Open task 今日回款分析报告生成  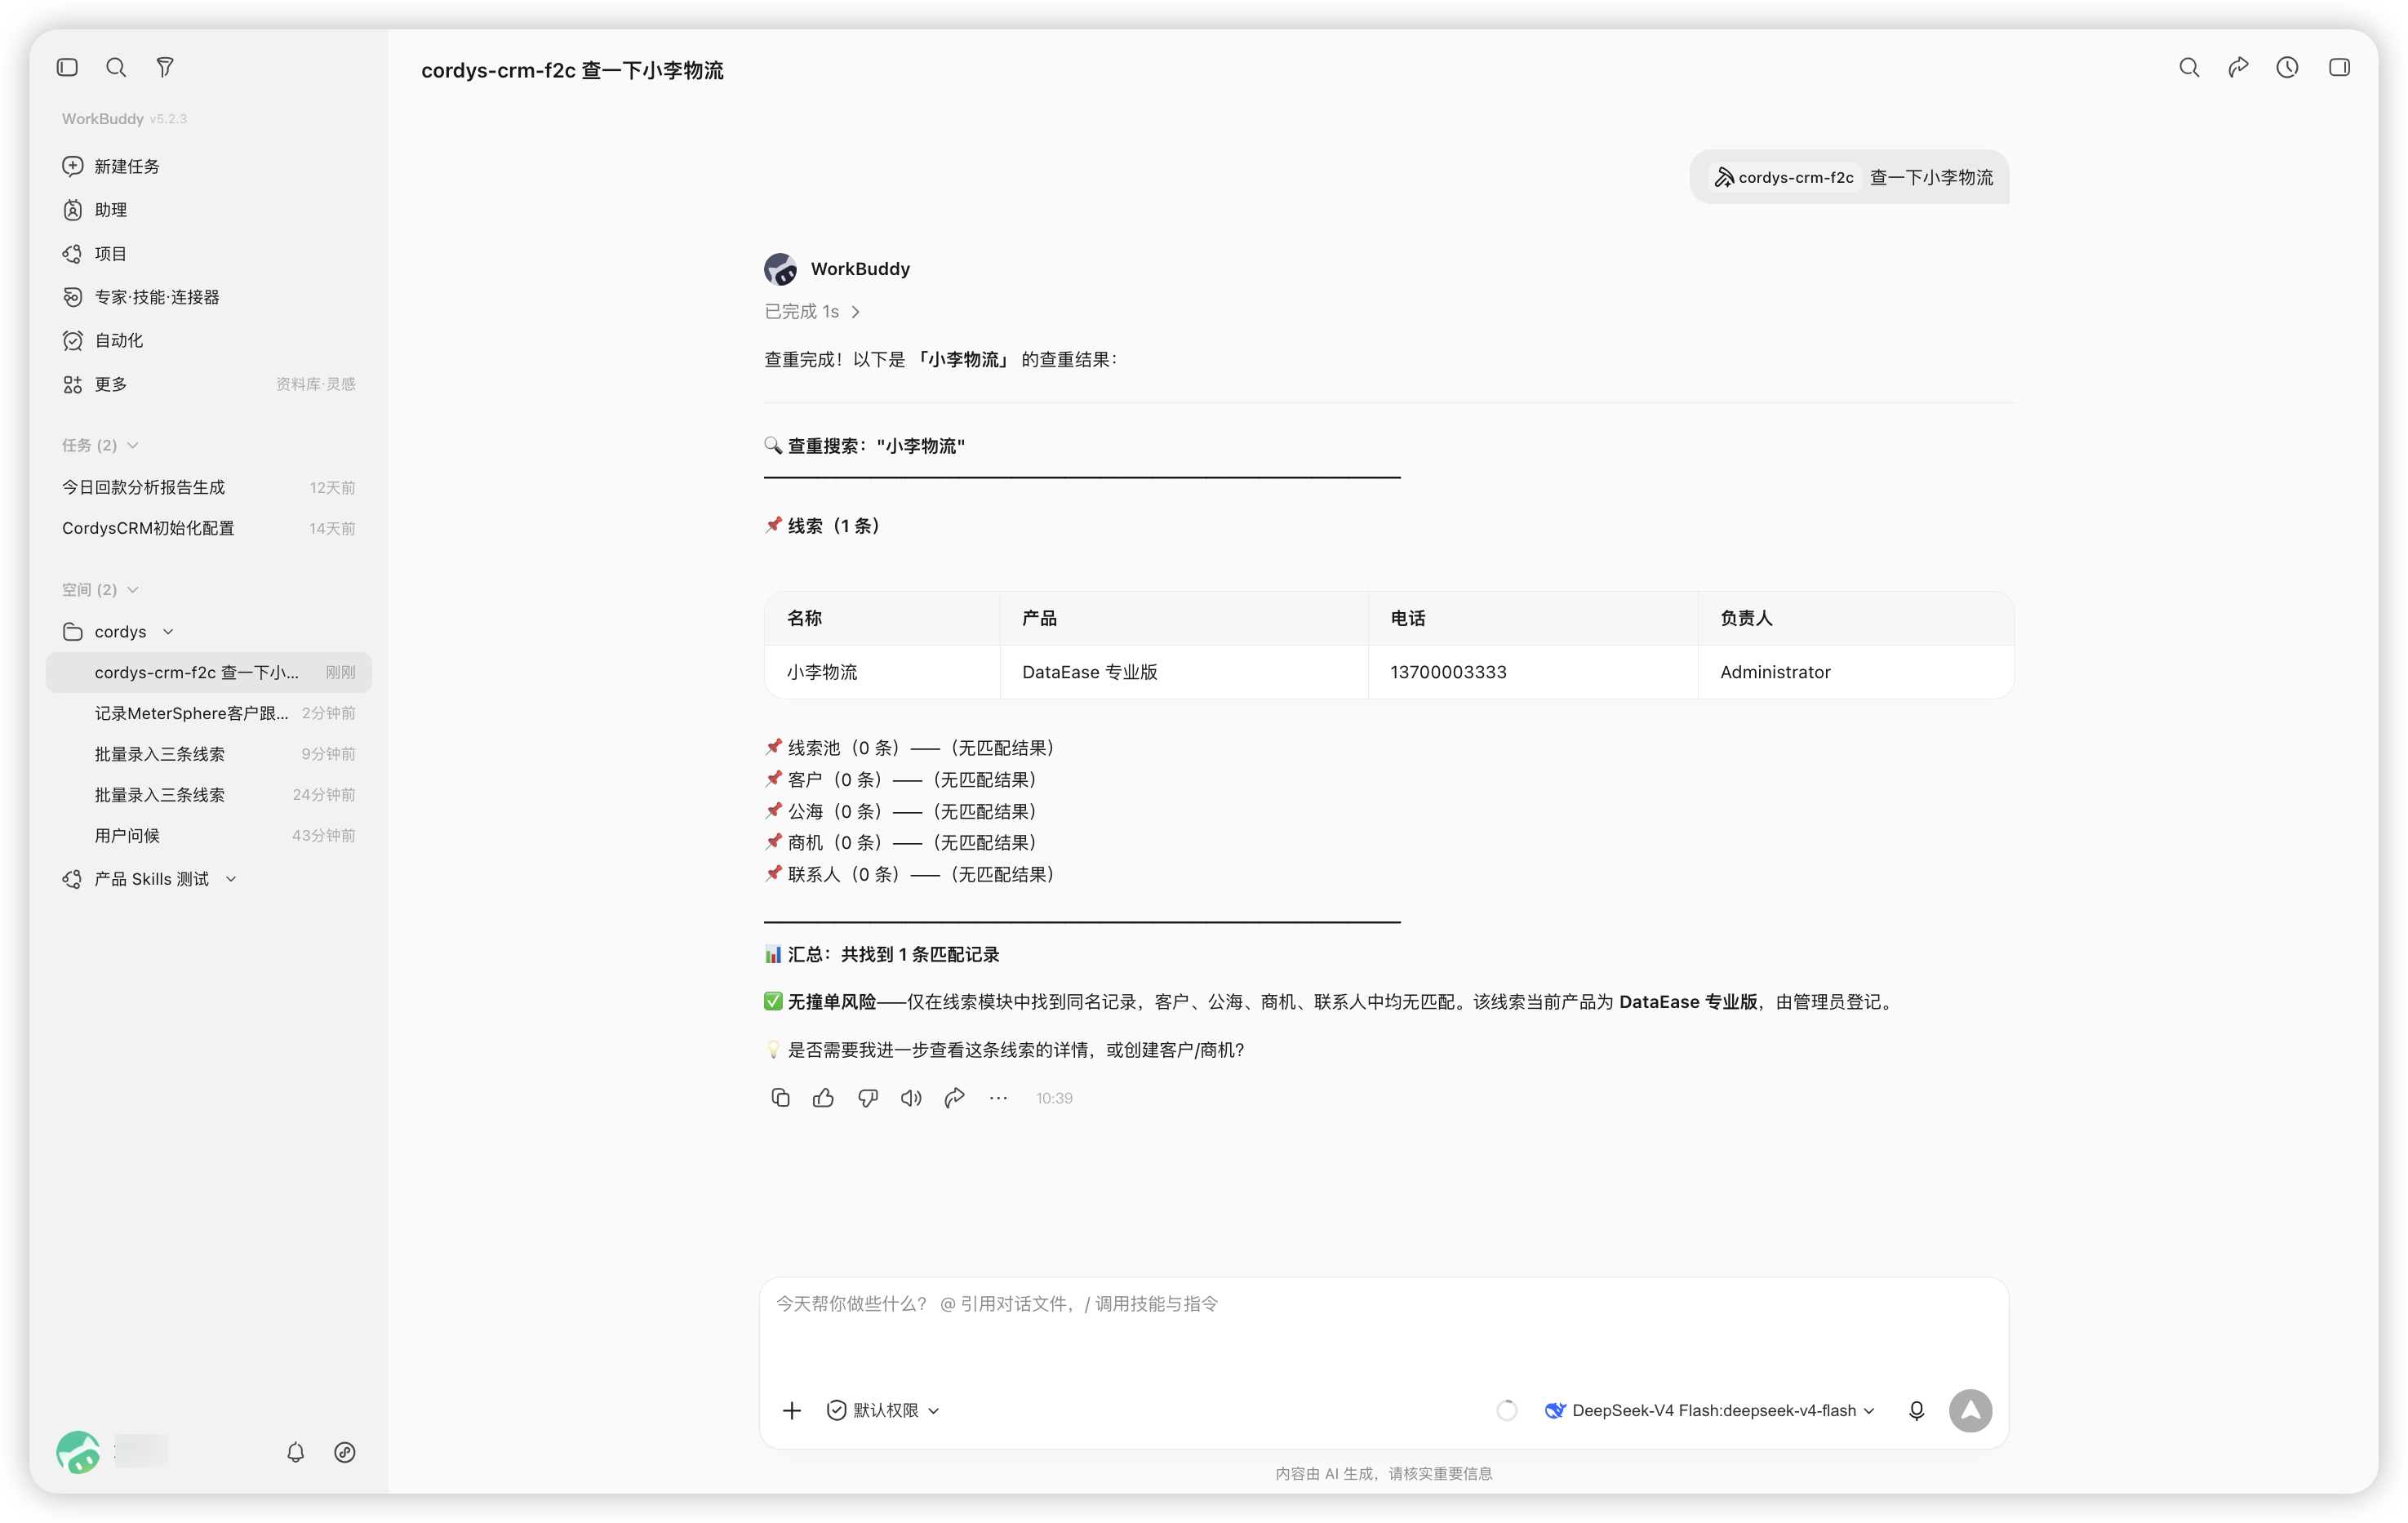(210, 487)
